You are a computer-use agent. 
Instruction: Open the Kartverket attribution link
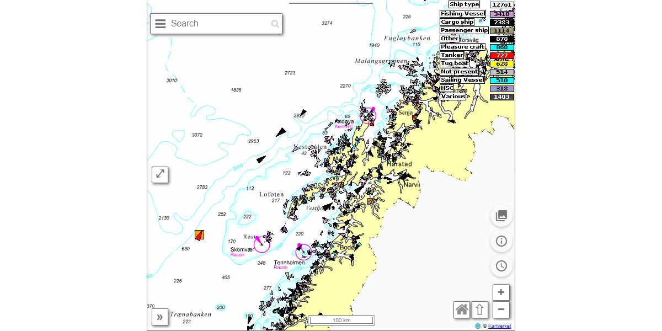click(x=498, y=326)
